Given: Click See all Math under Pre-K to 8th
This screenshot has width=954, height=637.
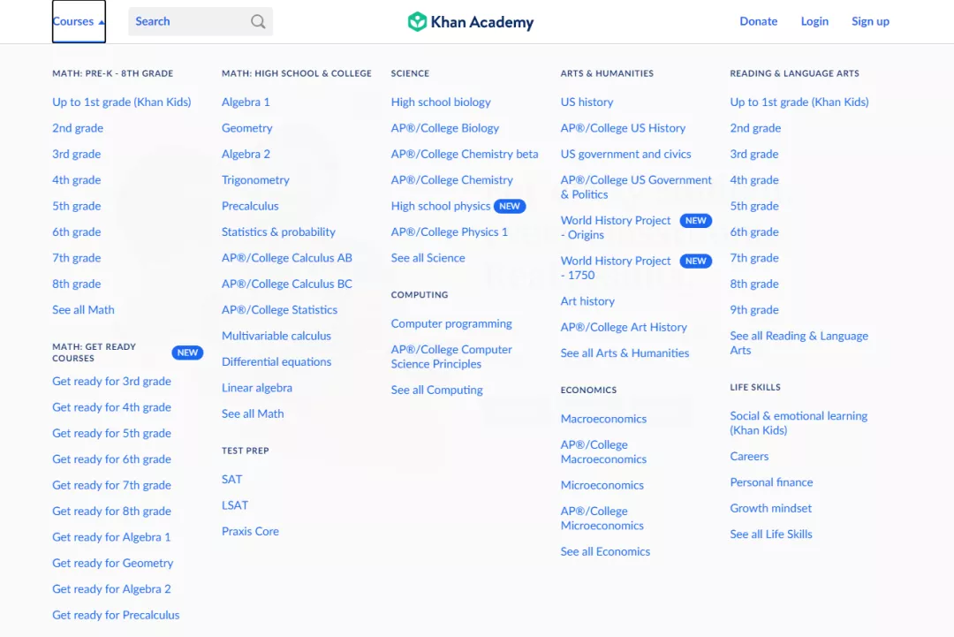Looking at the screenshot, I should 83,310.
